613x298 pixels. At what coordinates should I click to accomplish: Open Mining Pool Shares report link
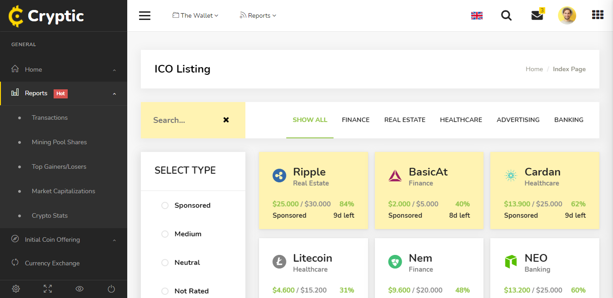point(59,142)
